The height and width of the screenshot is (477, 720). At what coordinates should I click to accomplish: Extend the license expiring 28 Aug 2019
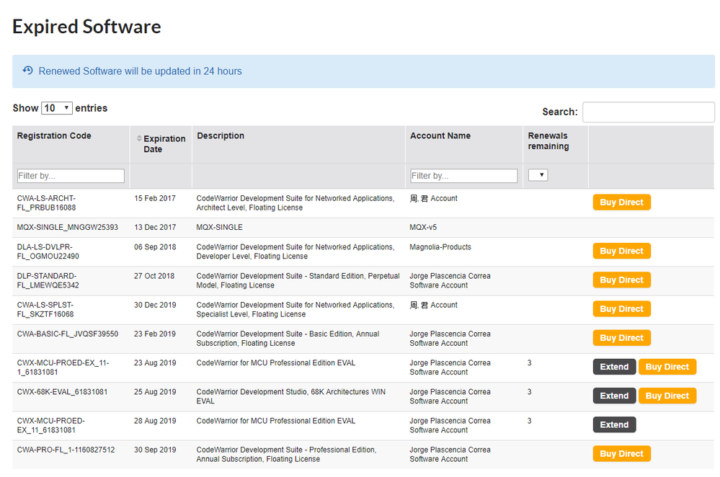(614, 424)
